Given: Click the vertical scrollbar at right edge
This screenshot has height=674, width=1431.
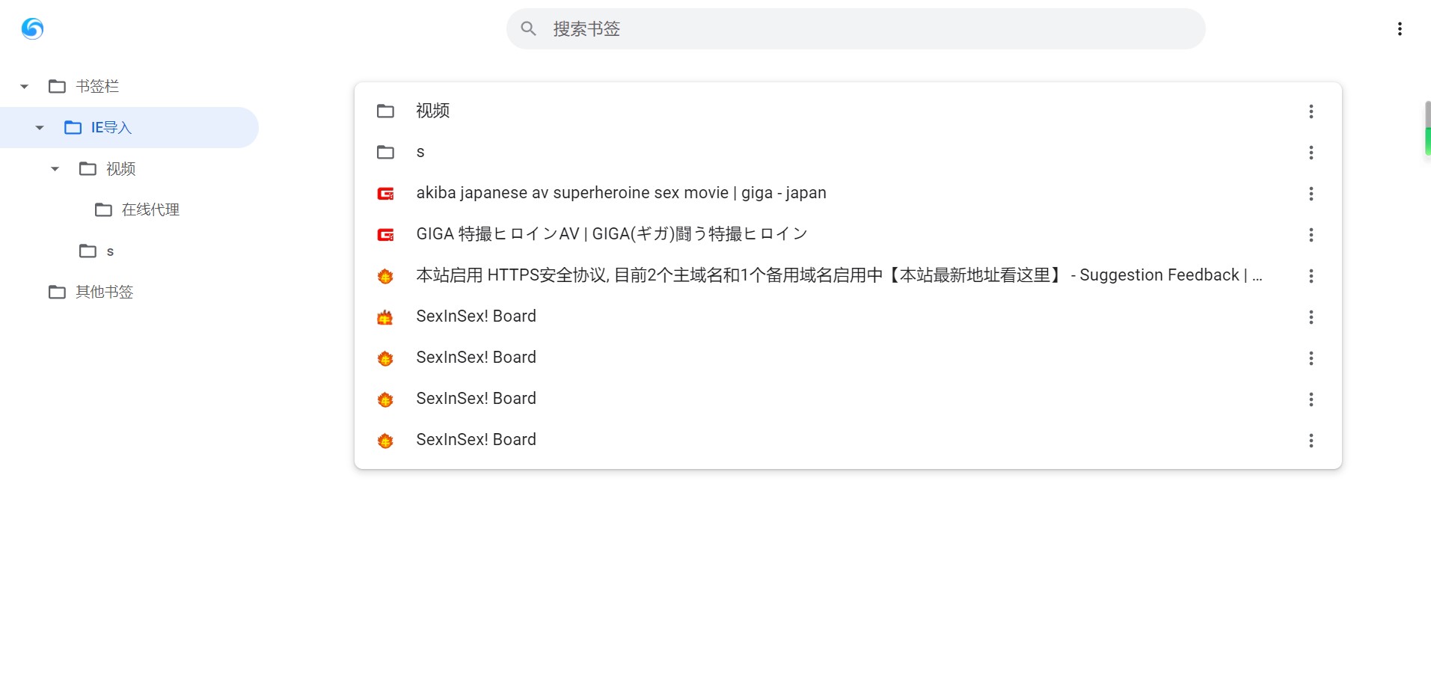Looking at the screenshot, I should (1427, 129).
